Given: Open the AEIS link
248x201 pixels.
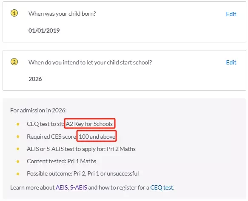Looking at the screenshot, I should [x=62, y=187].
